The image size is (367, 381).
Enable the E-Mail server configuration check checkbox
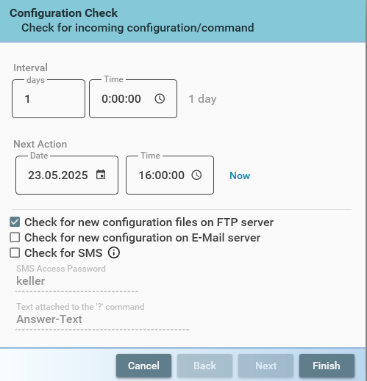(15, 237)
